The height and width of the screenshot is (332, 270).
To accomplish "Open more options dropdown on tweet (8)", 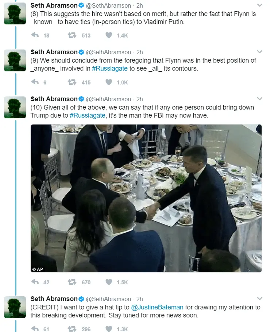I will pyautogui.click(x=259, y=5).
